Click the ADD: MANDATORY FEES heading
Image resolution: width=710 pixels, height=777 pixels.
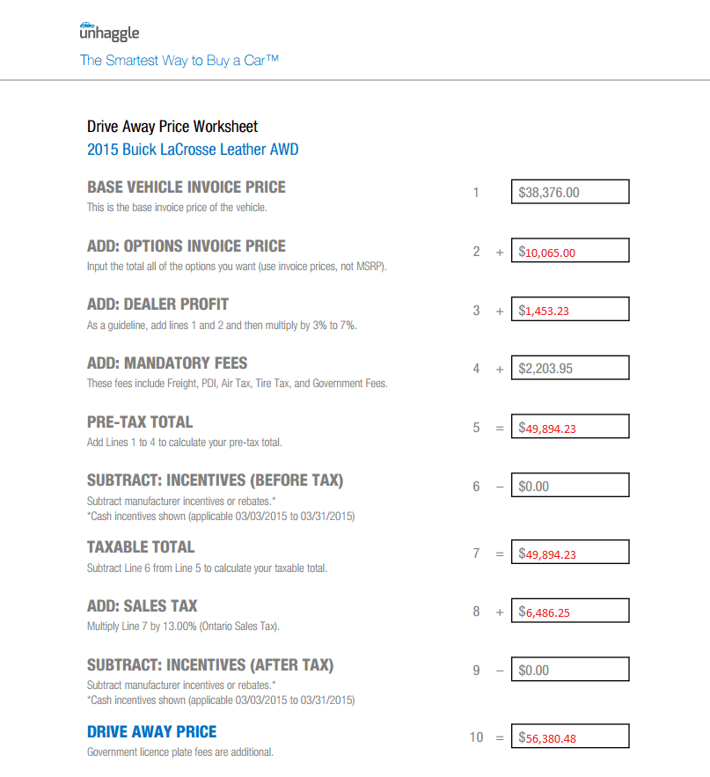pos(167,363)
